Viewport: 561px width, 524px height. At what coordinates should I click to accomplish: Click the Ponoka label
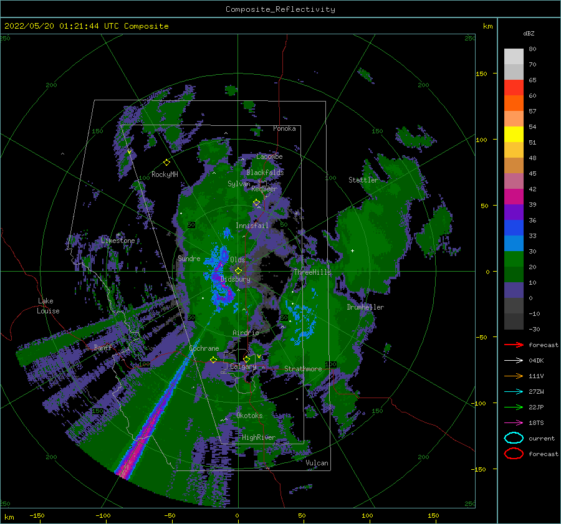click(x=284, y=128)
